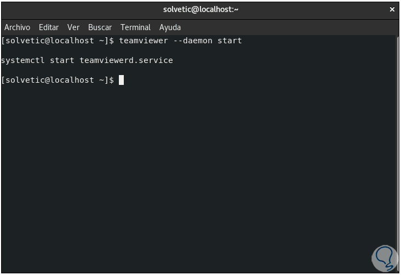Click the '$' sign of the last prompt
Viewport: 401px width, 275px height.
[112, 80]
